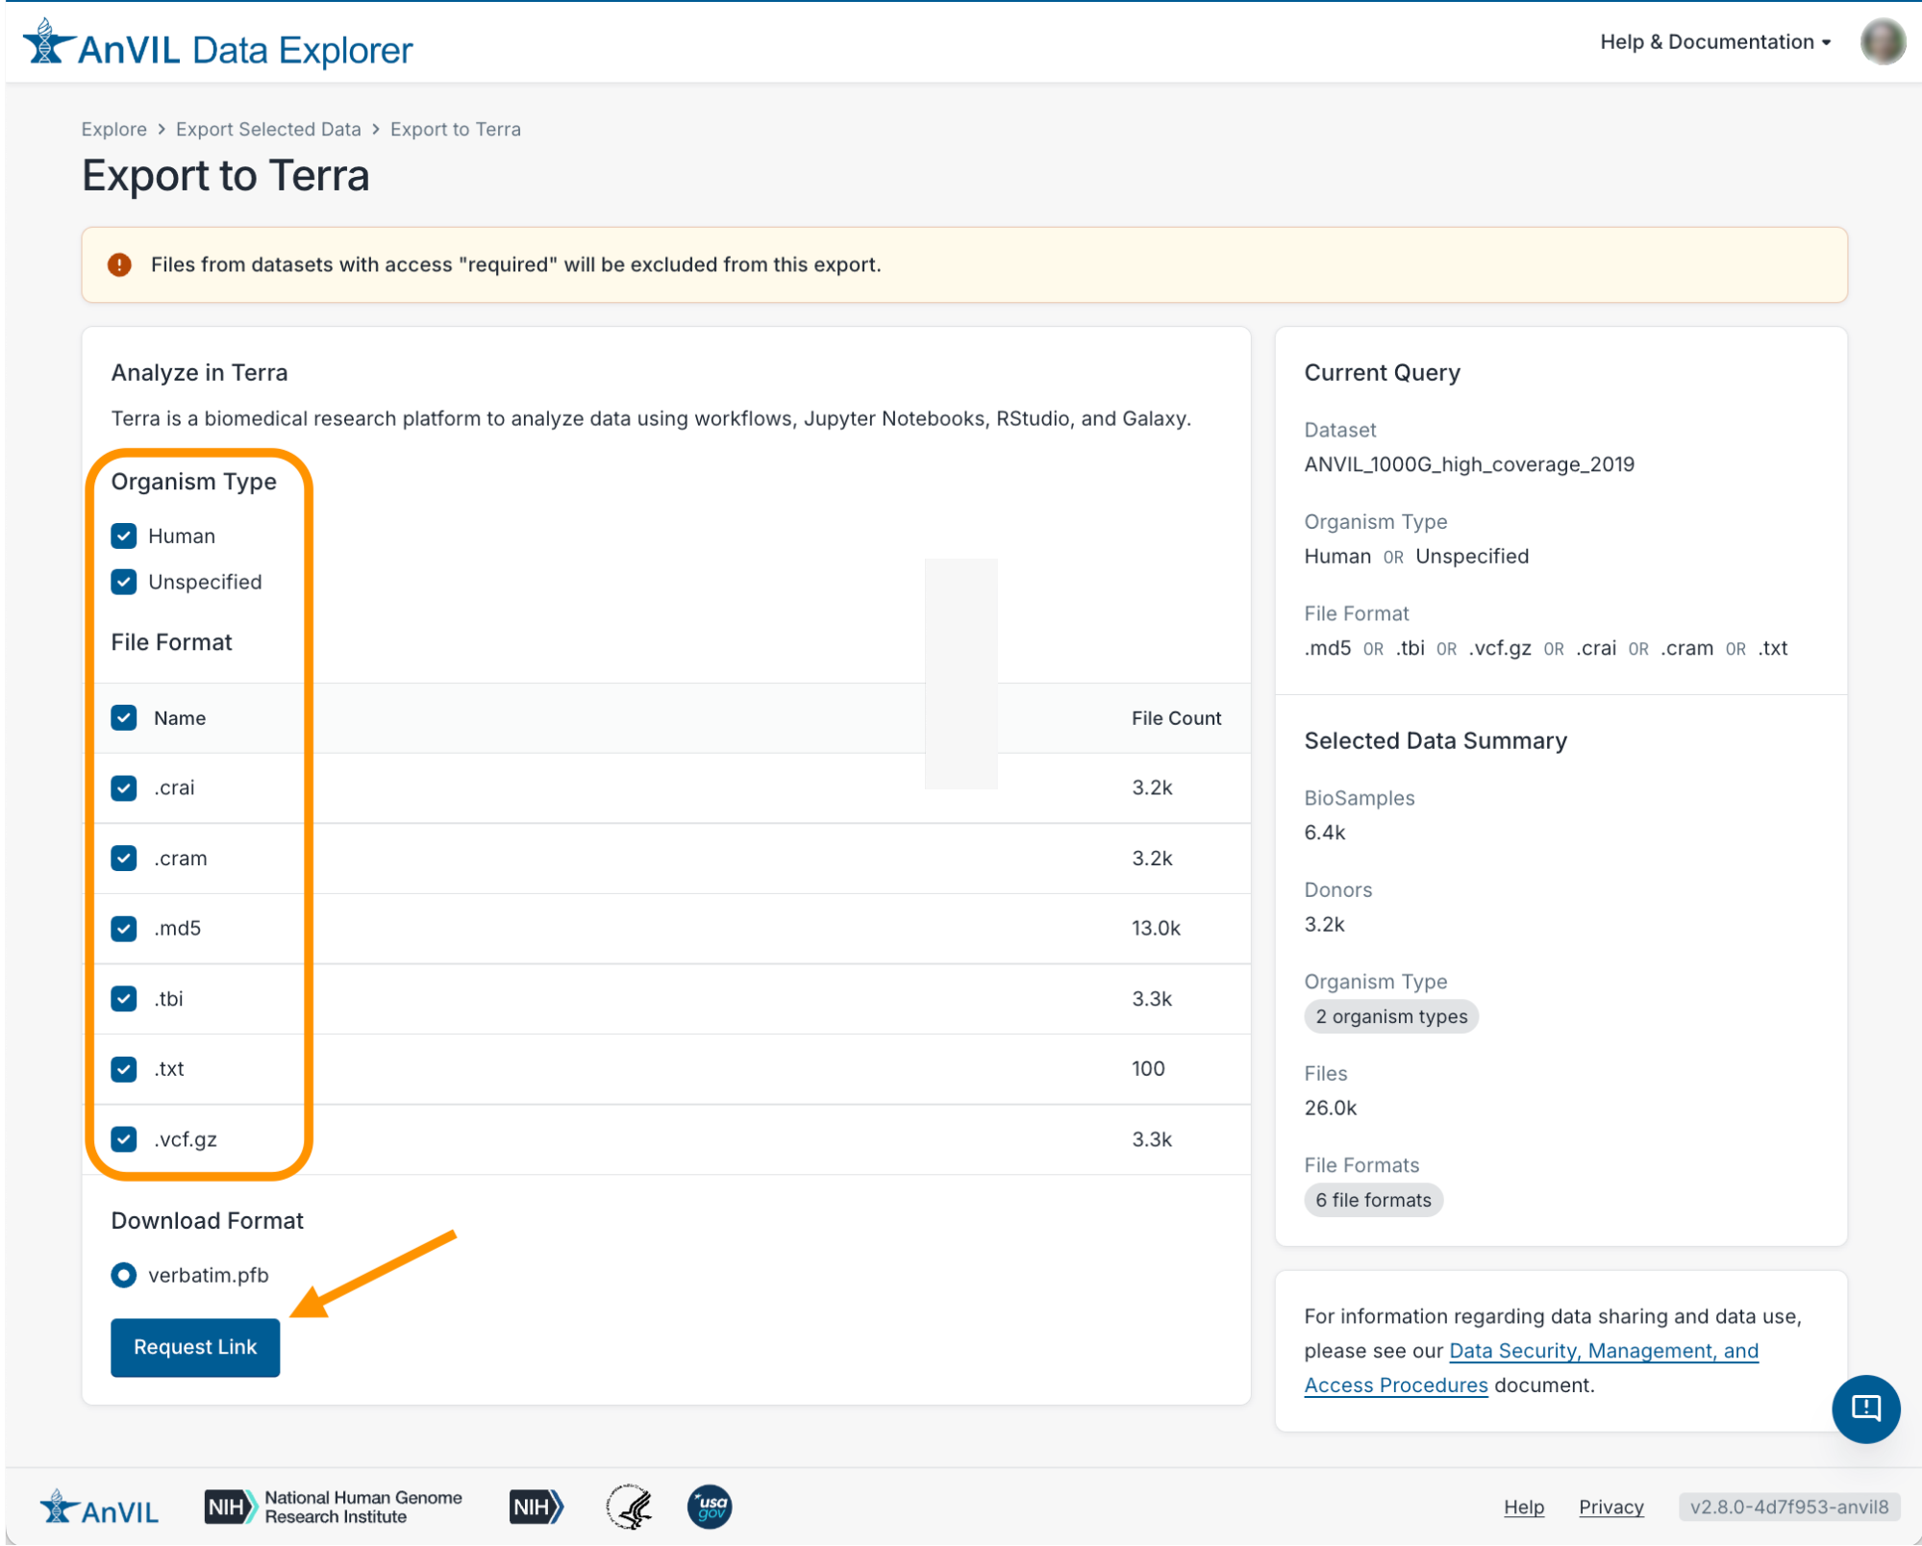The image size is (1922, 1546).
Task: Go to Export Selected Data breadcrumb
Action: coord(268,129)
